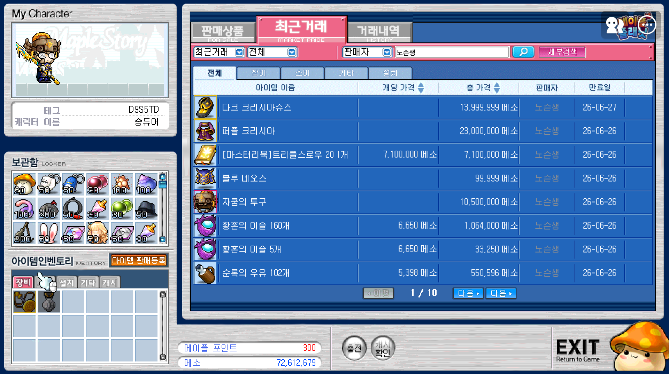
Task: Sort by 개당 가격 column arrows
Action: point(421,88)
